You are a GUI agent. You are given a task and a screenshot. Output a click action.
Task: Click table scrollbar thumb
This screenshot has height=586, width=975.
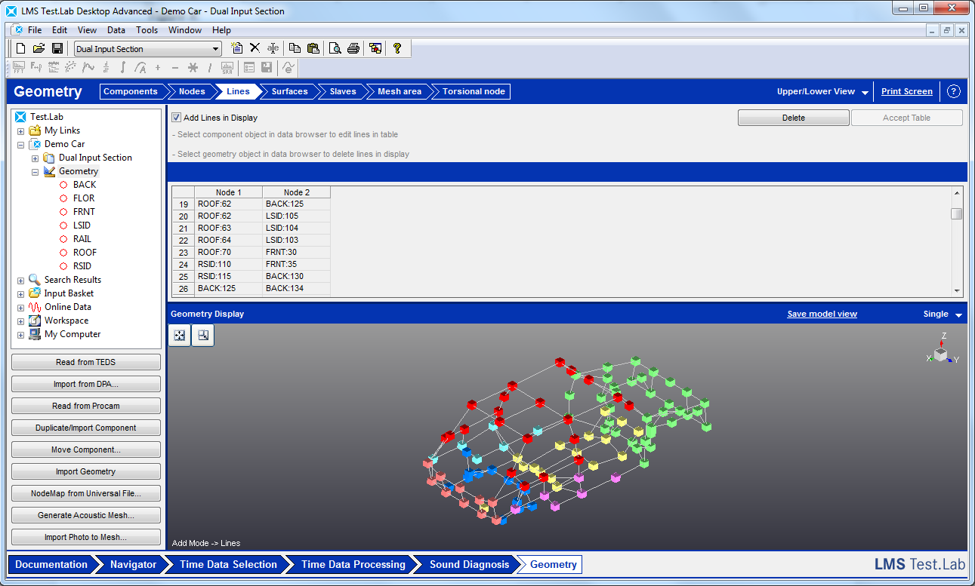click(x=957, y=213)
